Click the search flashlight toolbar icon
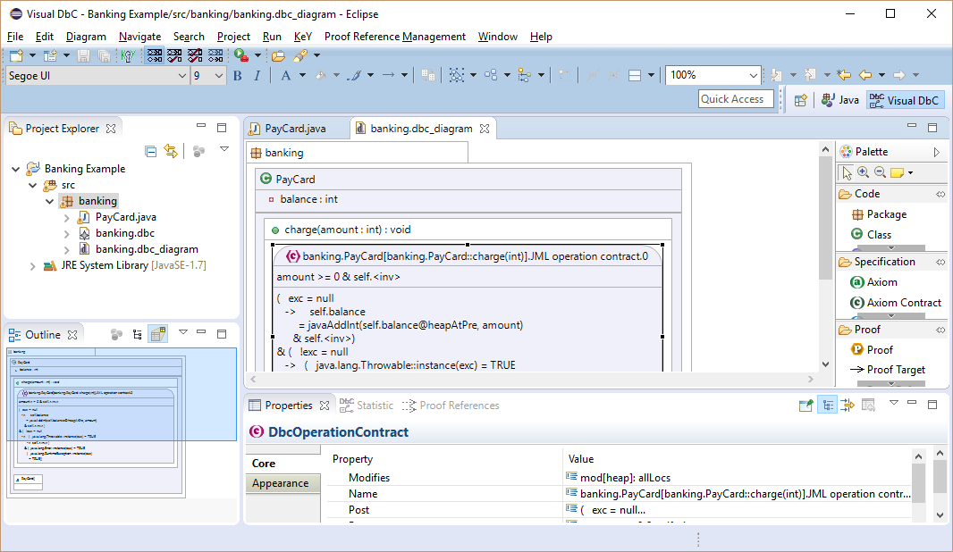Screen dimensions: 953x552 pyautogui.click(x=300, y=56)
